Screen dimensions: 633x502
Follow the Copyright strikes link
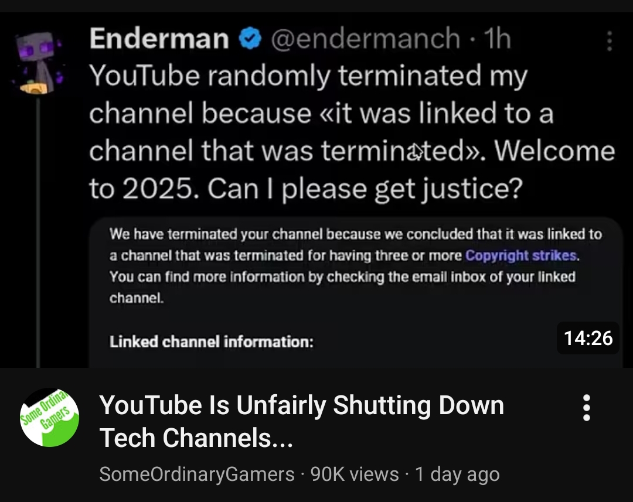click(x=522, y=256)
